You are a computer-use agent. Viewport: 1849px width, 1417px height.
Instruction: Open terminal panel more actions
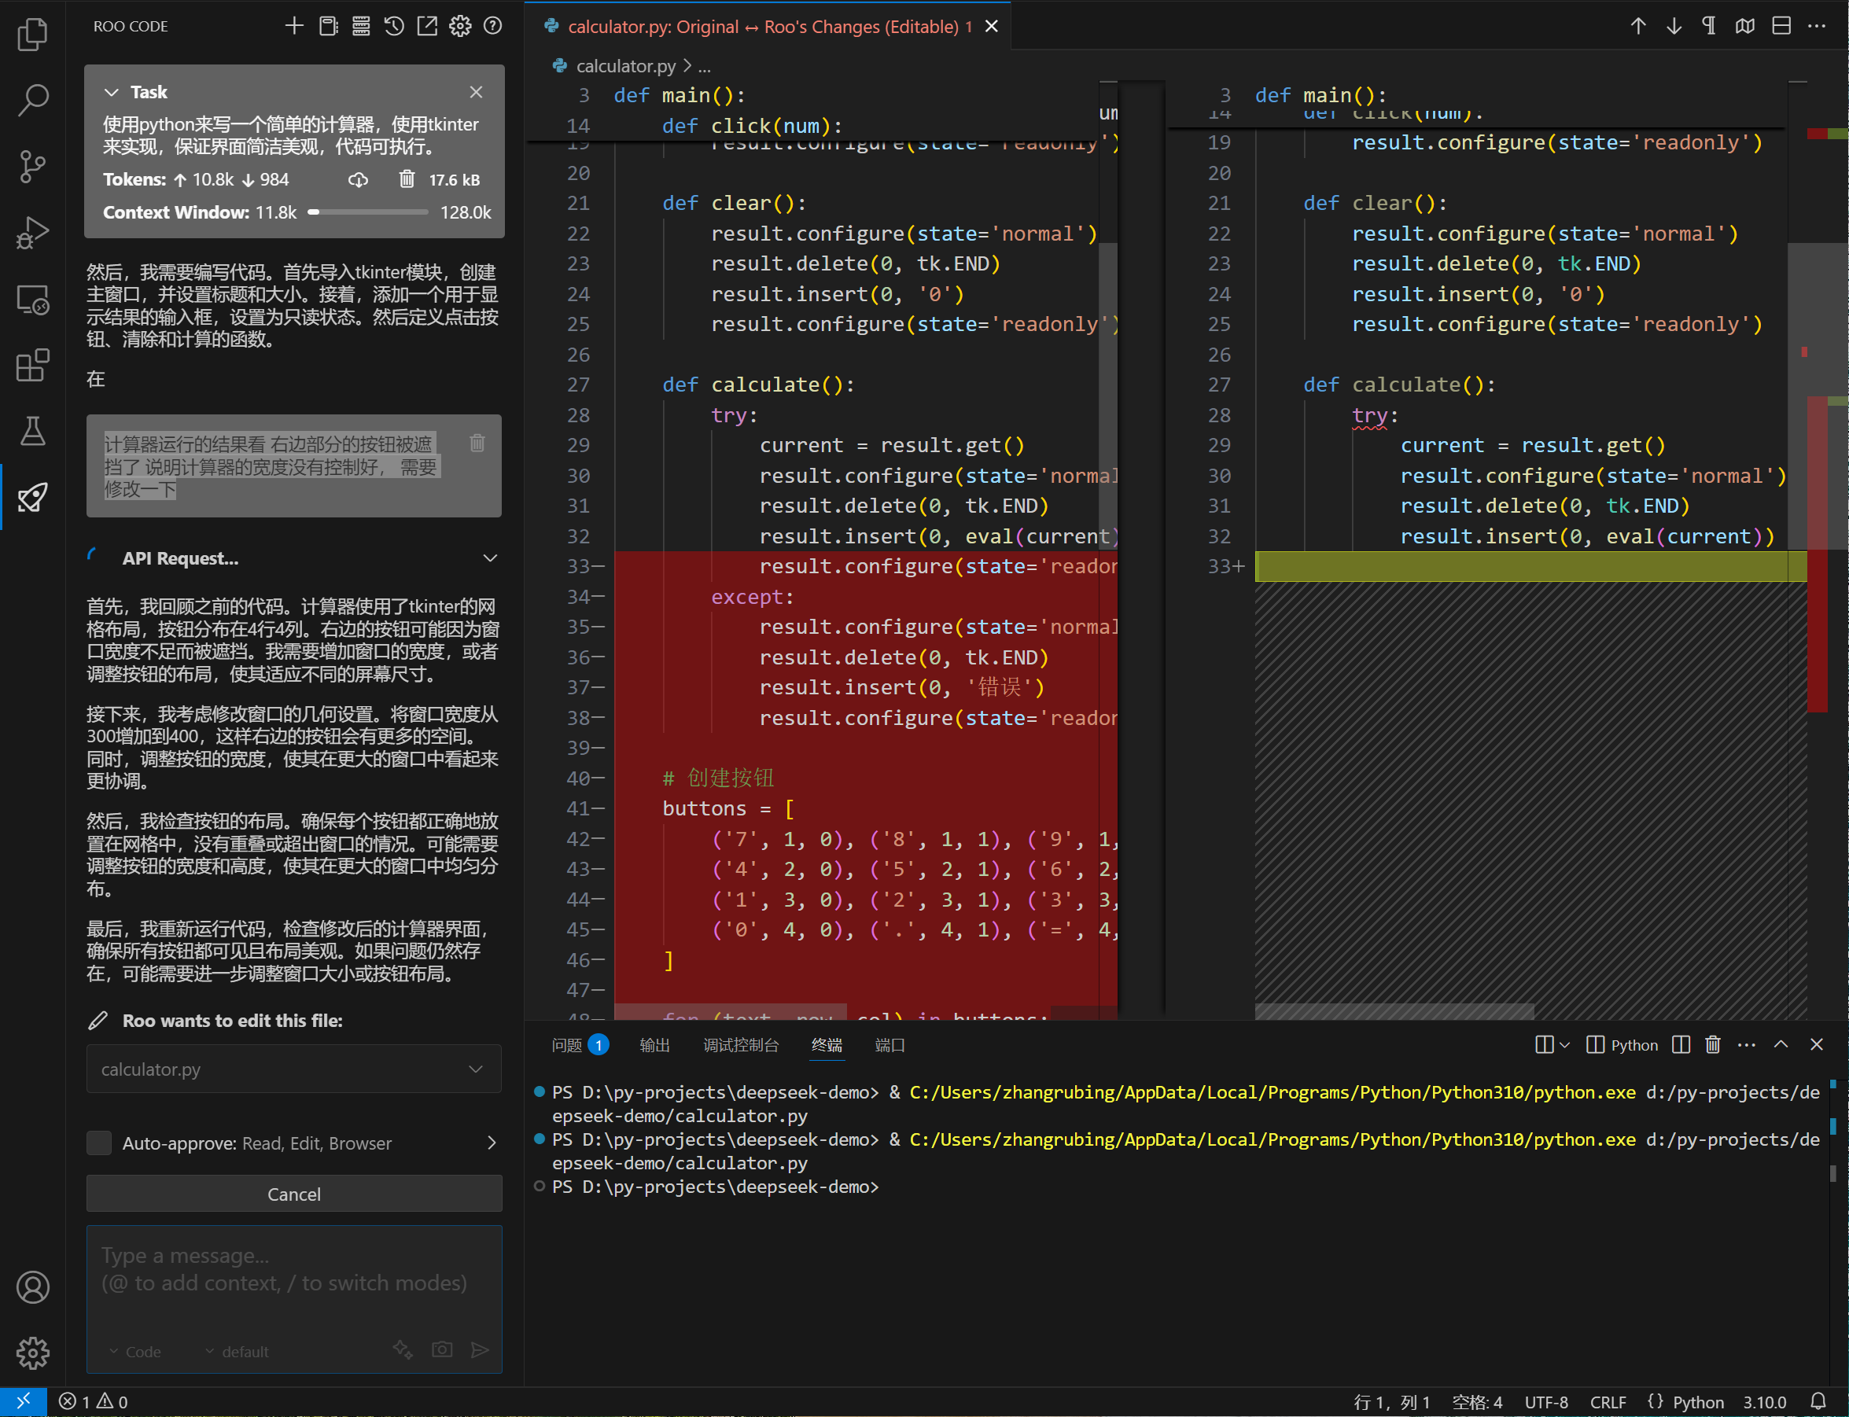(x=1747, y=1044)
